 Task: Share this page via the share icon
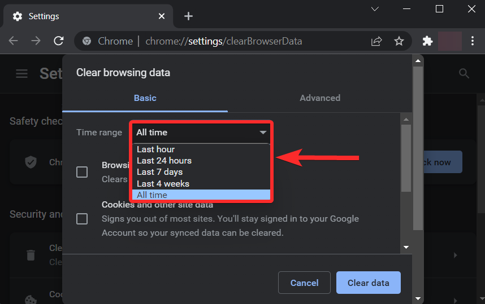point(376,41)
